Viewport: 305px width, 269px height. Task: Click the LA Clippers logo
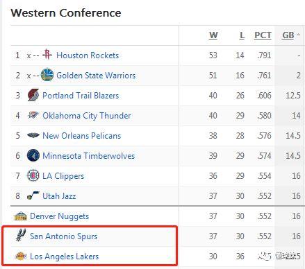tap(33, 175)
